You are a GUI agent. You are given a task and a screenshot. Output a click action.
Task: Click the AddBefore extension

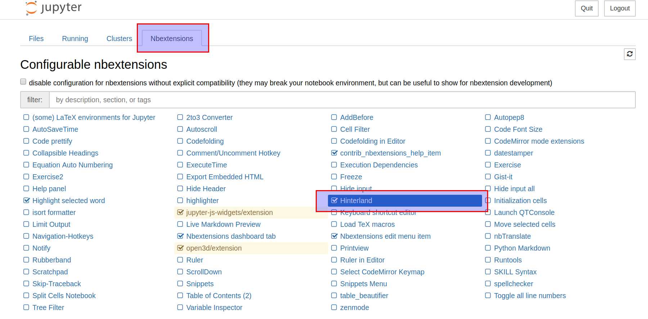(357, 117)
